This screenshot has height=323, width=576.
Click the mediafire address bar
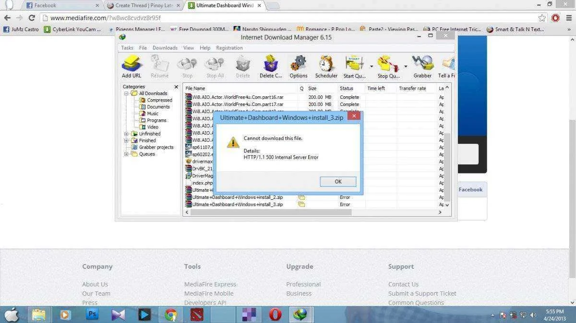click(288, 18)
